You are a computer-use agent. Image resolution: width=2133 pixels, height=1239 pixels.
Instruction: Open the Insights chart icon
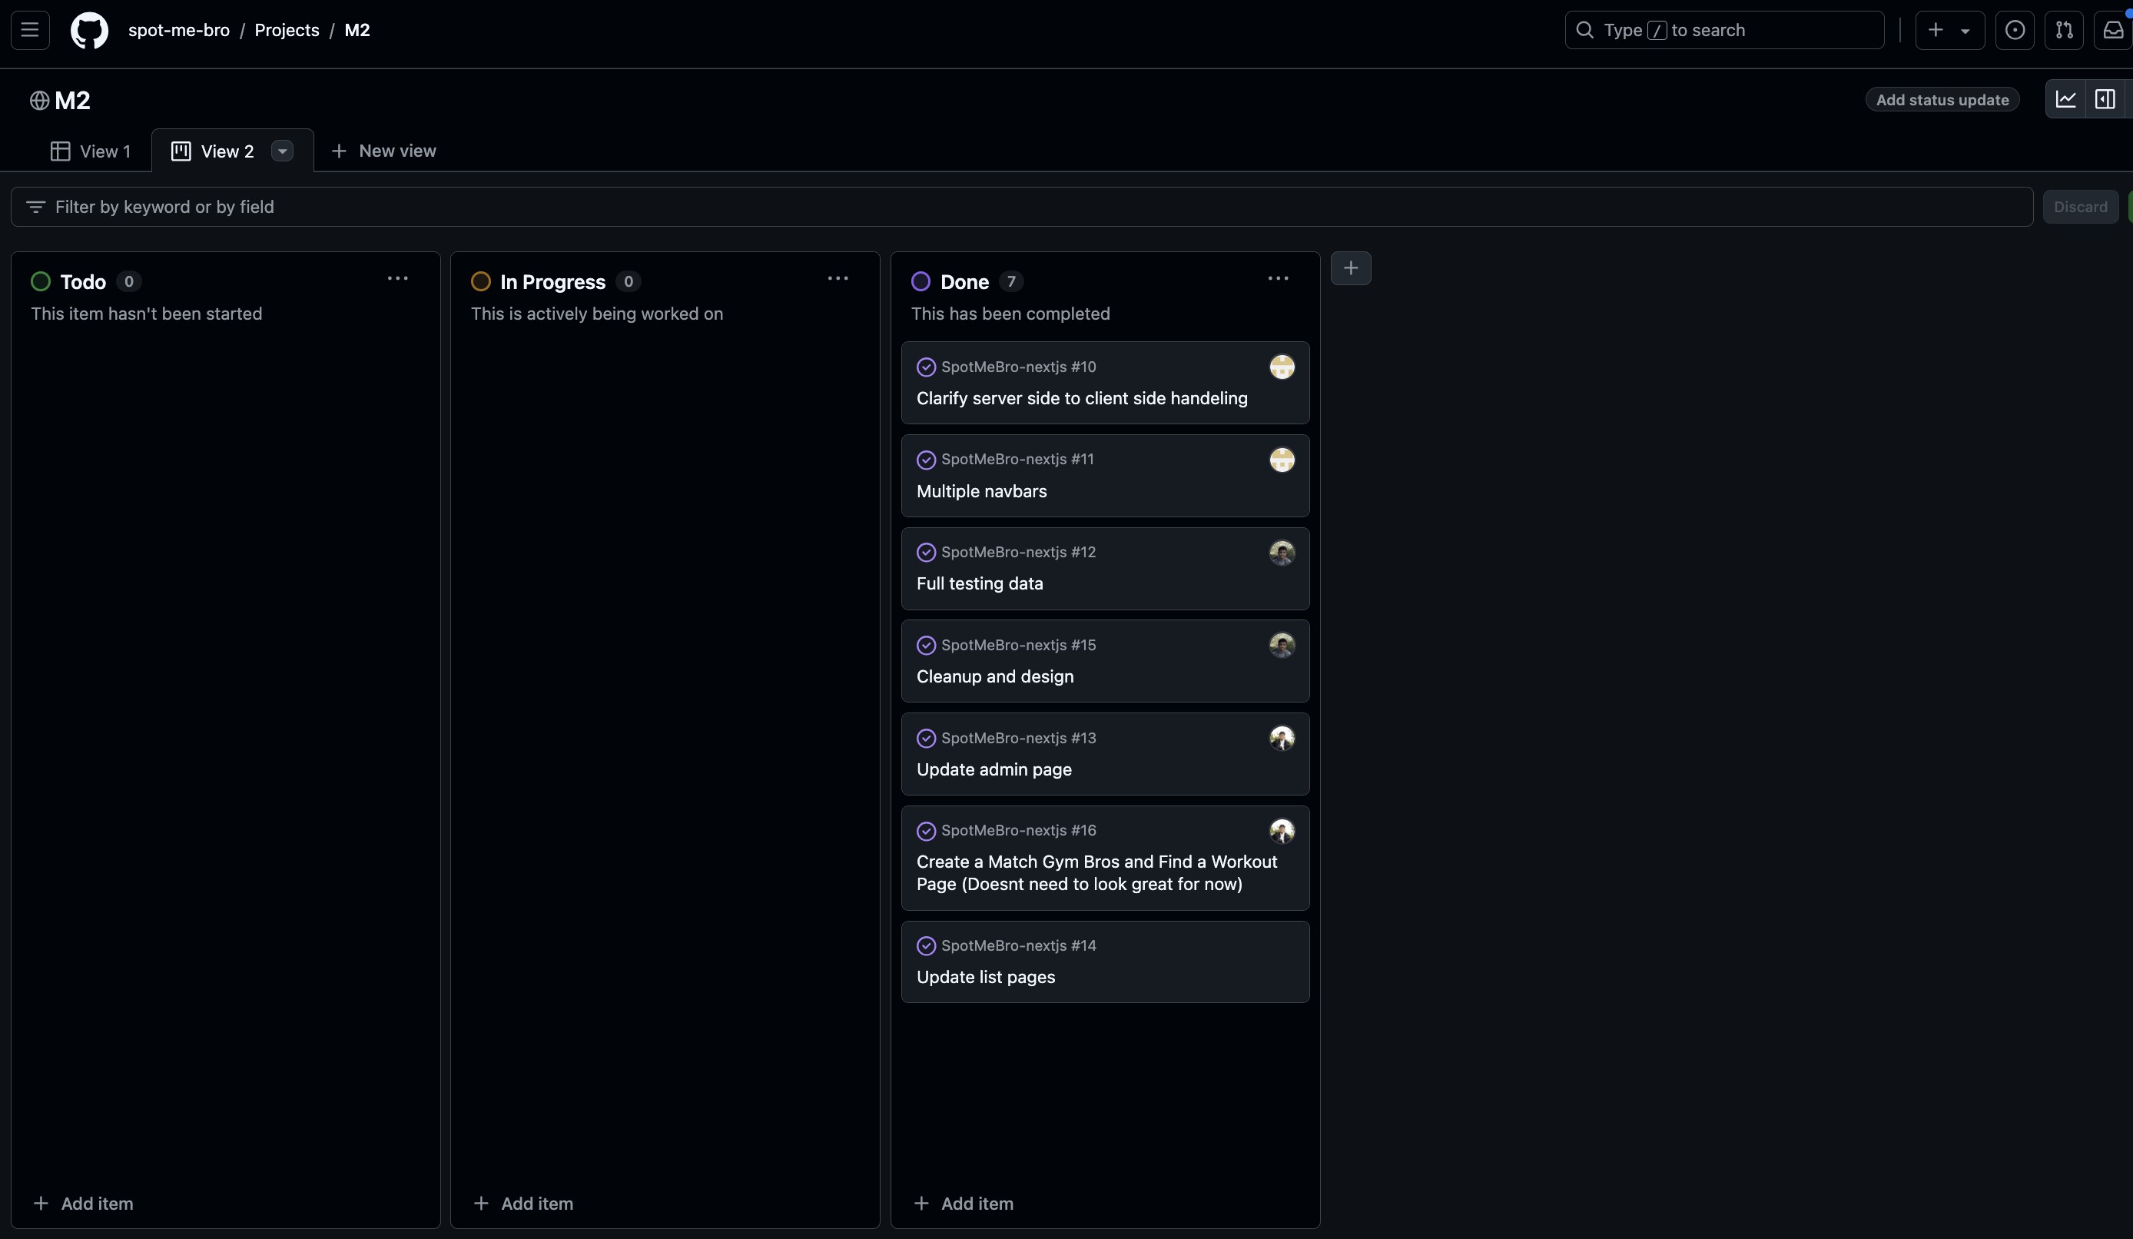2065,100
